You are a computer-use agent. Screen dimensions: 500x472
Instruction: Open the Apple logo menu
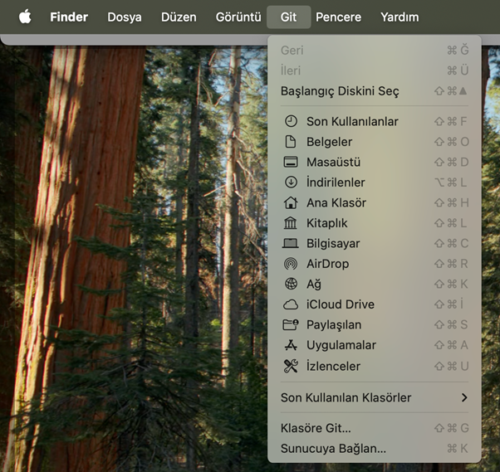25,17
